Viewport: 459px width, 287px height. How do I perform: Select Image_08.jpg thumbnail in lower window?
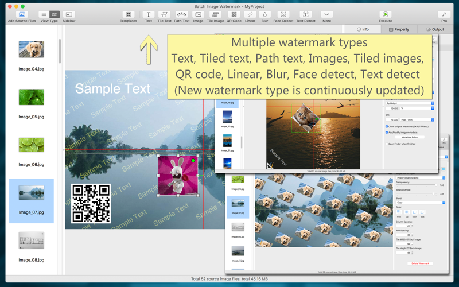point(238,227)
